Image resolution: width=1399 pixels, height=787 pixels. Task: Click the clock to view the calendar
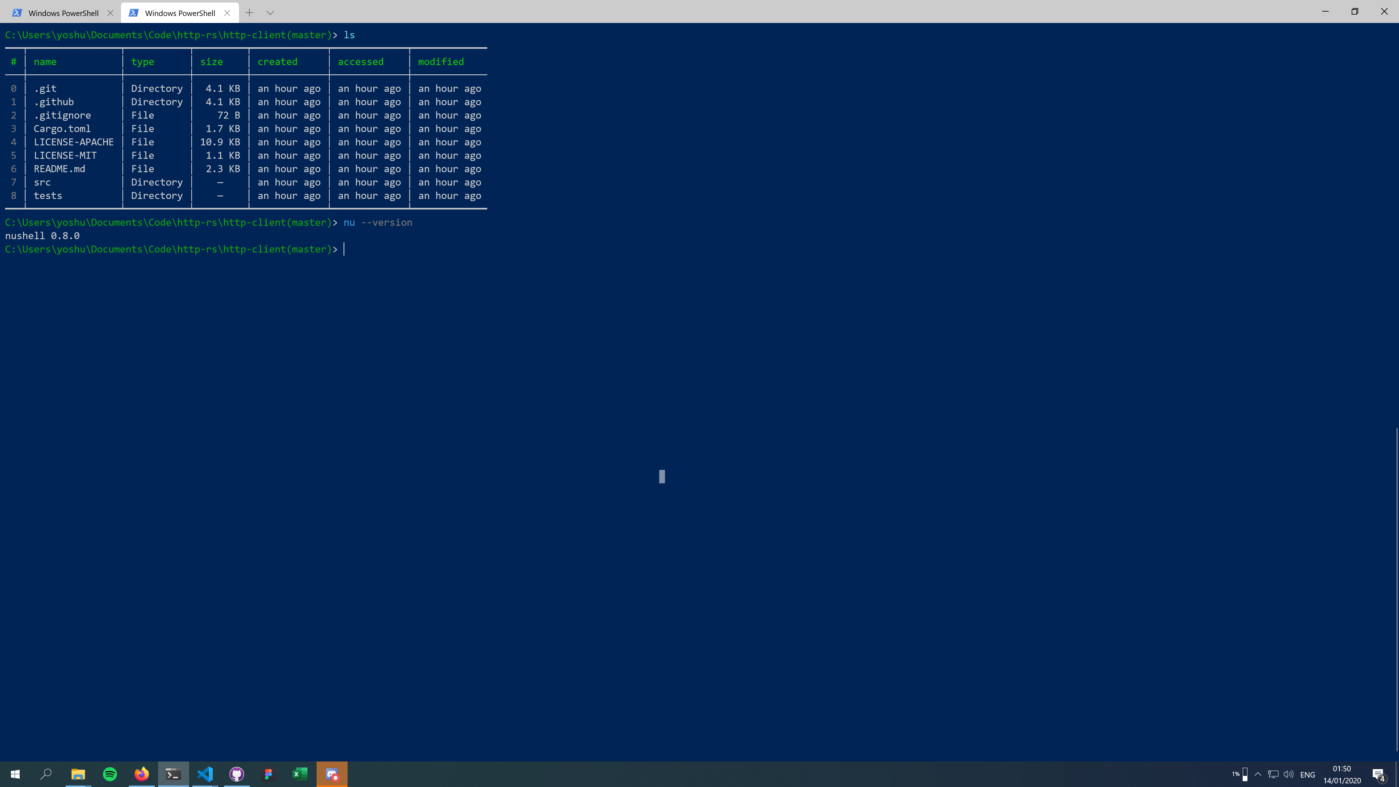click(1341, 774)
